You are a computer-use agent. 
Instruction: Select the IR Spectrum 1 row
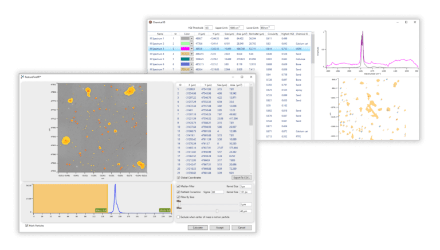[230, 38]
